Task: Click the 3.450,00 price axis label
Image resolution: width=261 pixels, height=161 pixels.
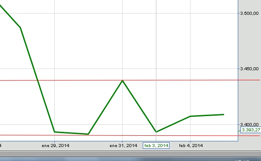Action: tap(249, 69)
